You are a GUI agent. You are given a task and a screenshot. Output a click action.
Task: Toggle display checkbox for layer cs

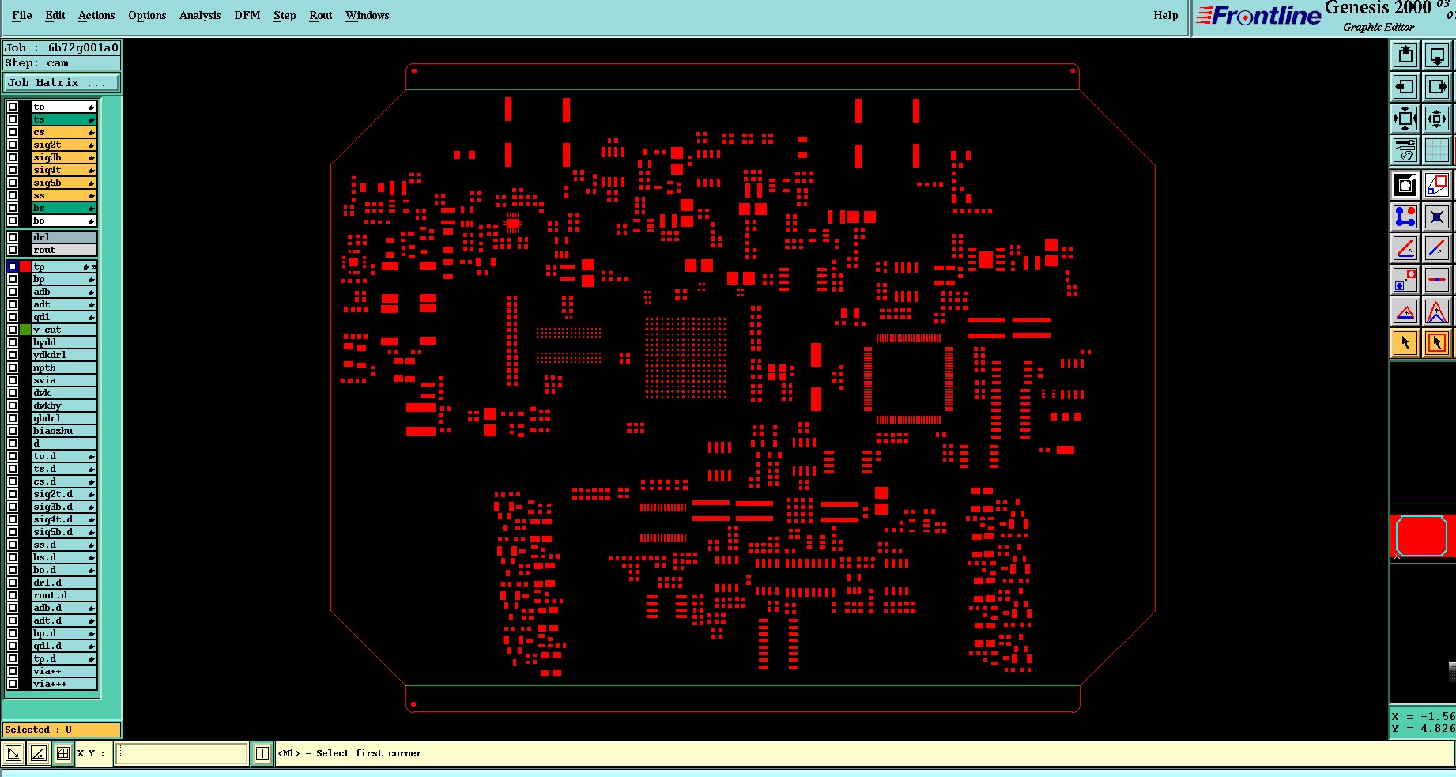pos(13,132)
